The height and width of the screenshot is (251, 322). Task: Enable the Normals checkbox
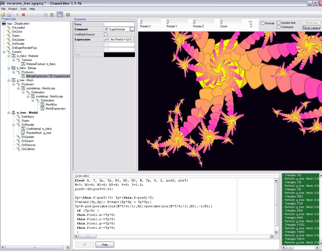click(x=263, y=23)
